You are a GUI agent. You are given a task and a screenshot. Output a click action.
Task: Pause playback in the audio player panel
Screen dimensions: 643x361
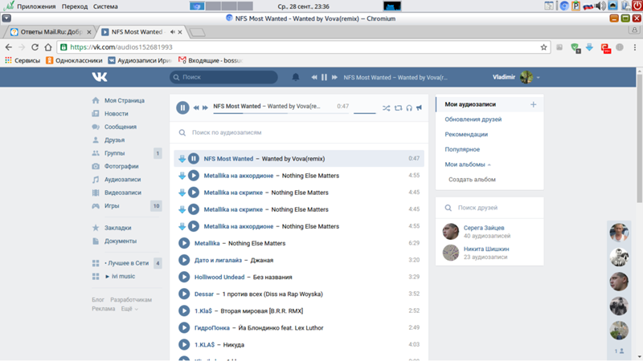pos(182,107)
